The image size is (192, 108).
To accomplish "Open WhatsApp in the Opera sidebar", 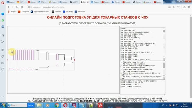I will [3, 20].
